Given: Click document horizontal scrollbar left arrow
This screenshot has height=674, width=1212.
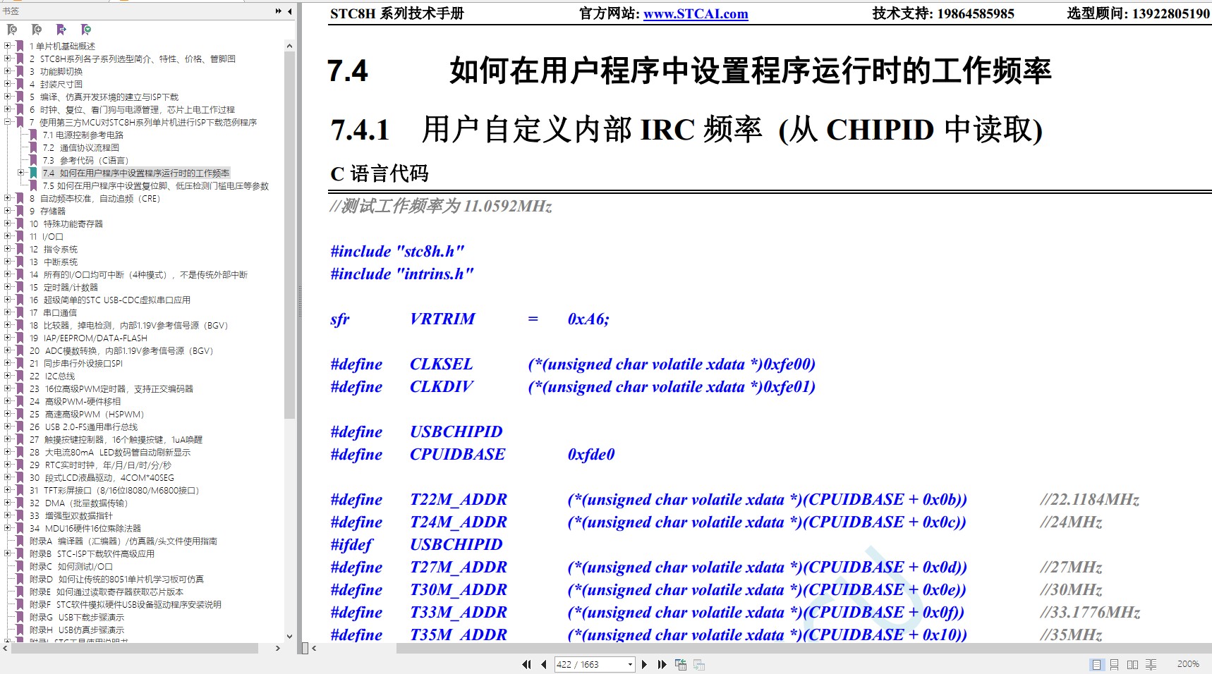Looking at the screenshot, I should (314, 648).
